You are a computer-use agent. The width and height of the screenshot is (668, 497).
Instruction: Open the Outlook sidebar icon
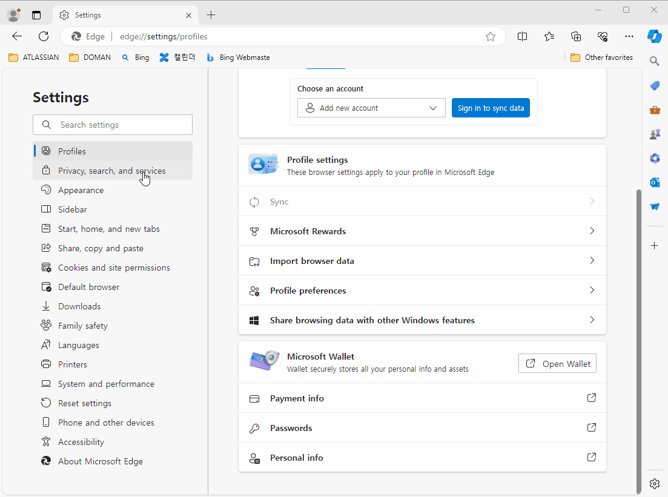654,182
